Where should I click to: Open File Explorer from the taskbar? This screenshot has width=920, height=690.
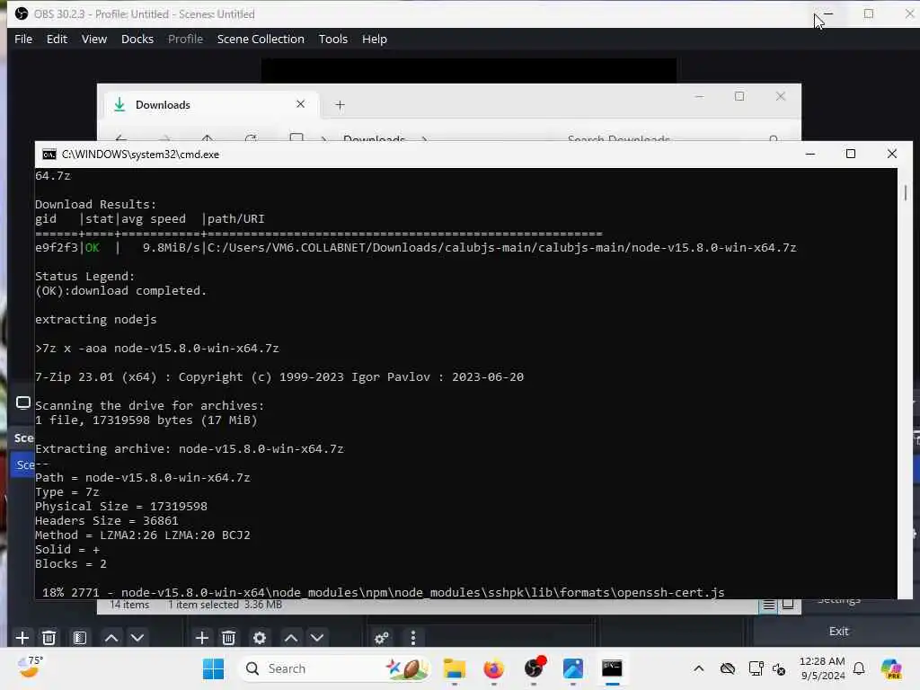pos(454,668)
